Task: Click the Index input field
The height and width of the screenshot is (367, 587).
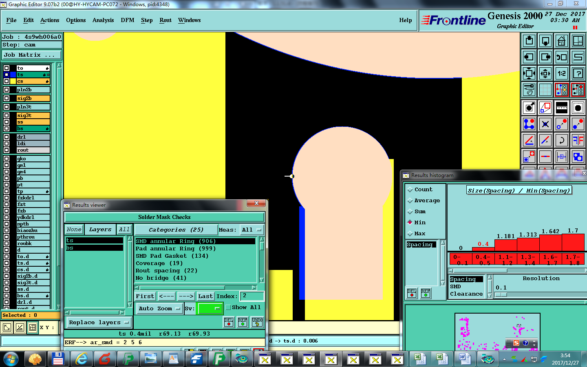Action: click(252, 296)
